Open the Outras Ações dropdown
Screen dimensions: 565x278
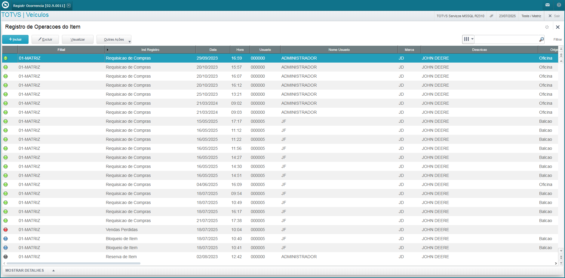[114, 39]
